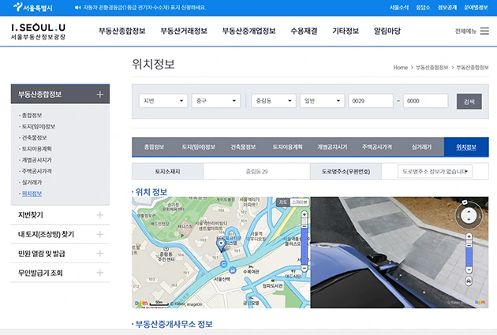Open the 중림동 neighborhood dropdown
This screenshot has height=335, width=497.
tap(274, 101)
